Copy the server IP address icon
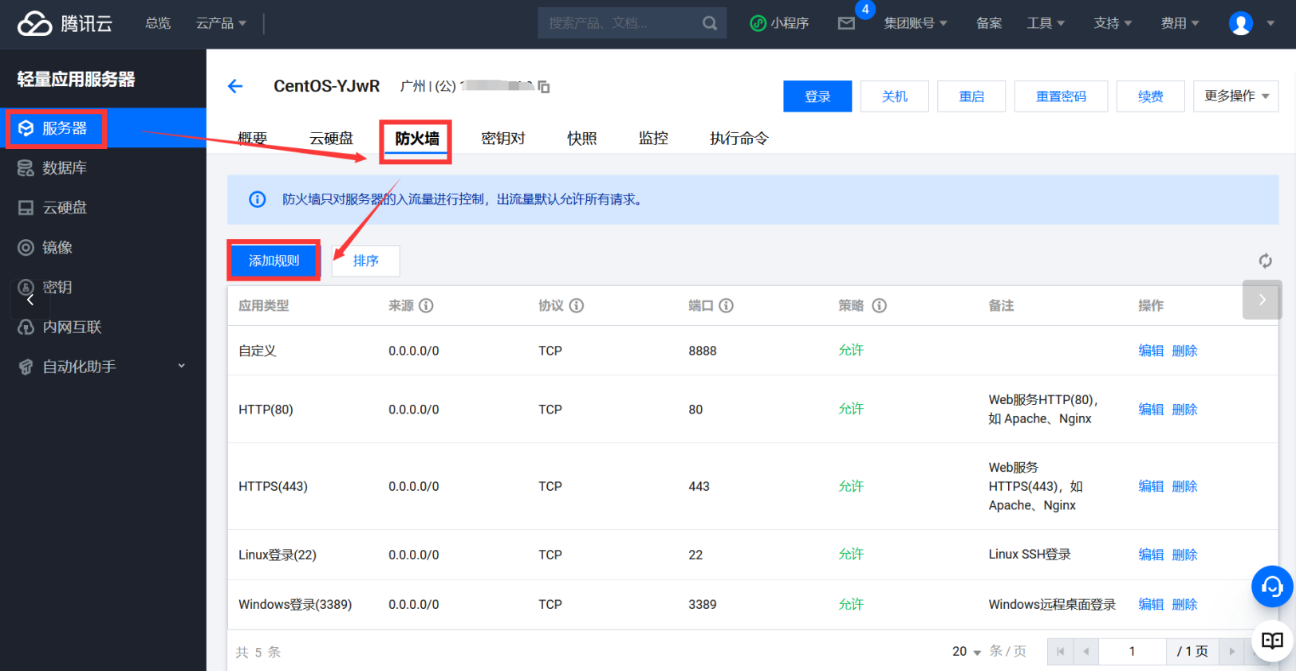This screenshot has width=1296, height=671. pyautogui.click(x=544, y=86)
